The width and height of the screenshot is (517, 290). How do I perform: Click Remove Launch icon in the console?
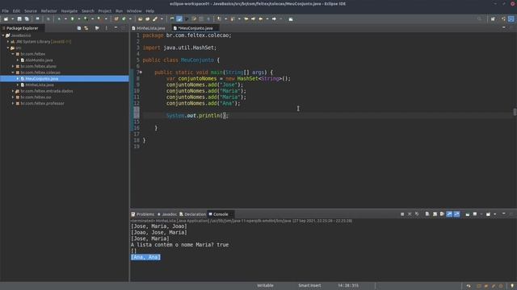pyautogui.click(x=410, y=214)
